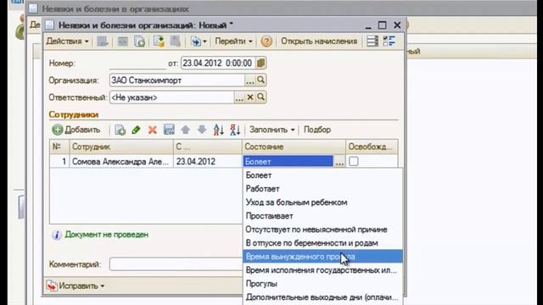Select В отпуске по беременности и родам
543x305 pixels.
(322, 243)
